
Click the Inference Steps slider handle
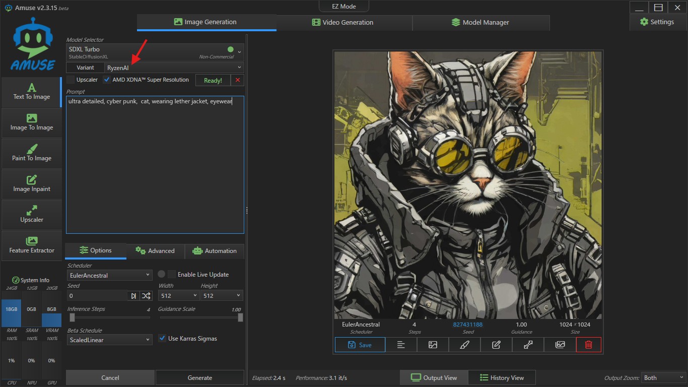73,317
